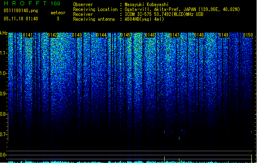The width and height of the screenshot is (257, 163).
Task: Click the 0.7 kHz axis label
Action: click(3, 134)
